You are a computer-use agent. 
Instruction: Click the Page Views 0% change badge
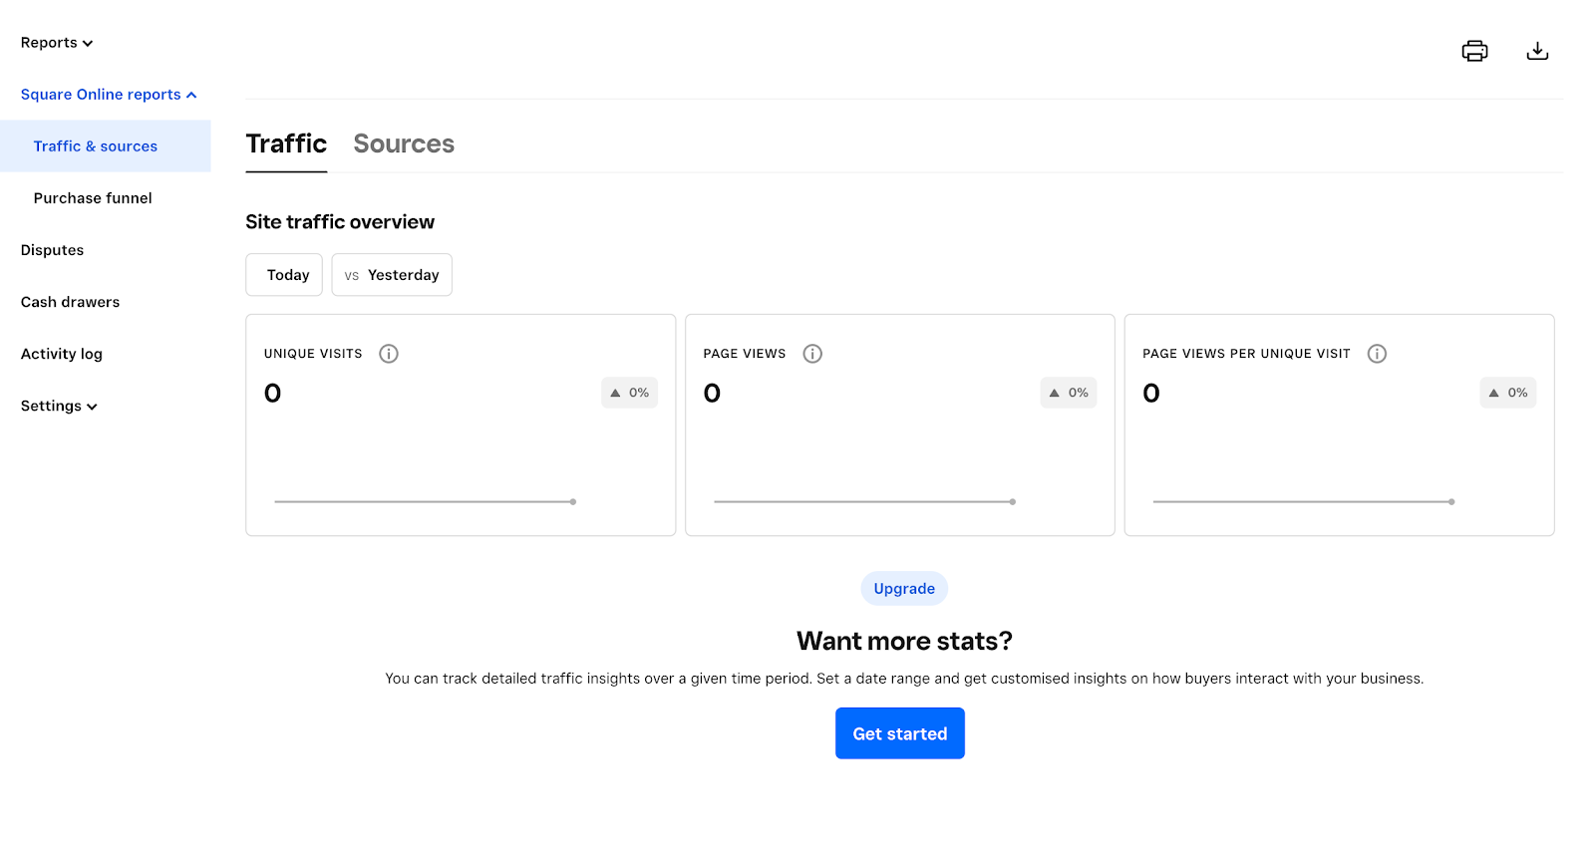coord(1069,393)
